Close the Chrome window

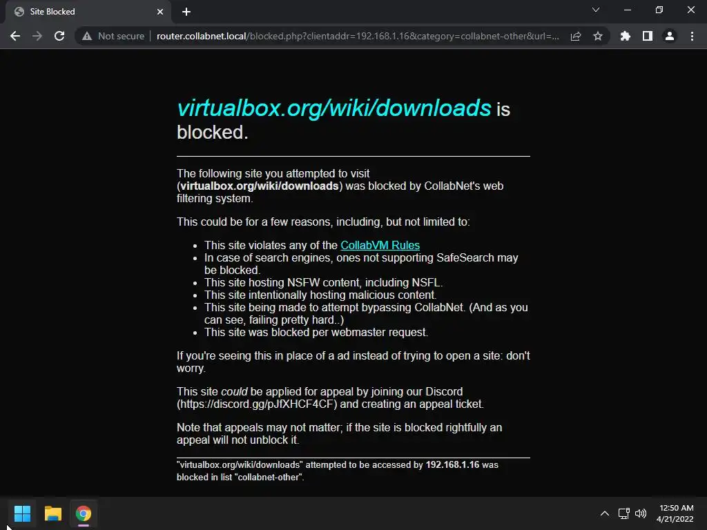[x=690, y=10]
